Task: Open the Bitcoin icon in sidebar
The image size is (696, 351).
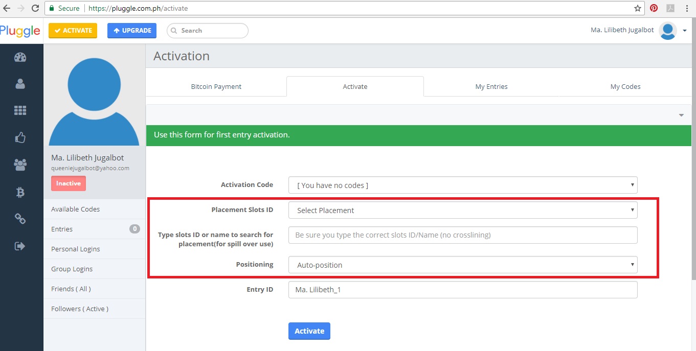Action: coord(20,192)
